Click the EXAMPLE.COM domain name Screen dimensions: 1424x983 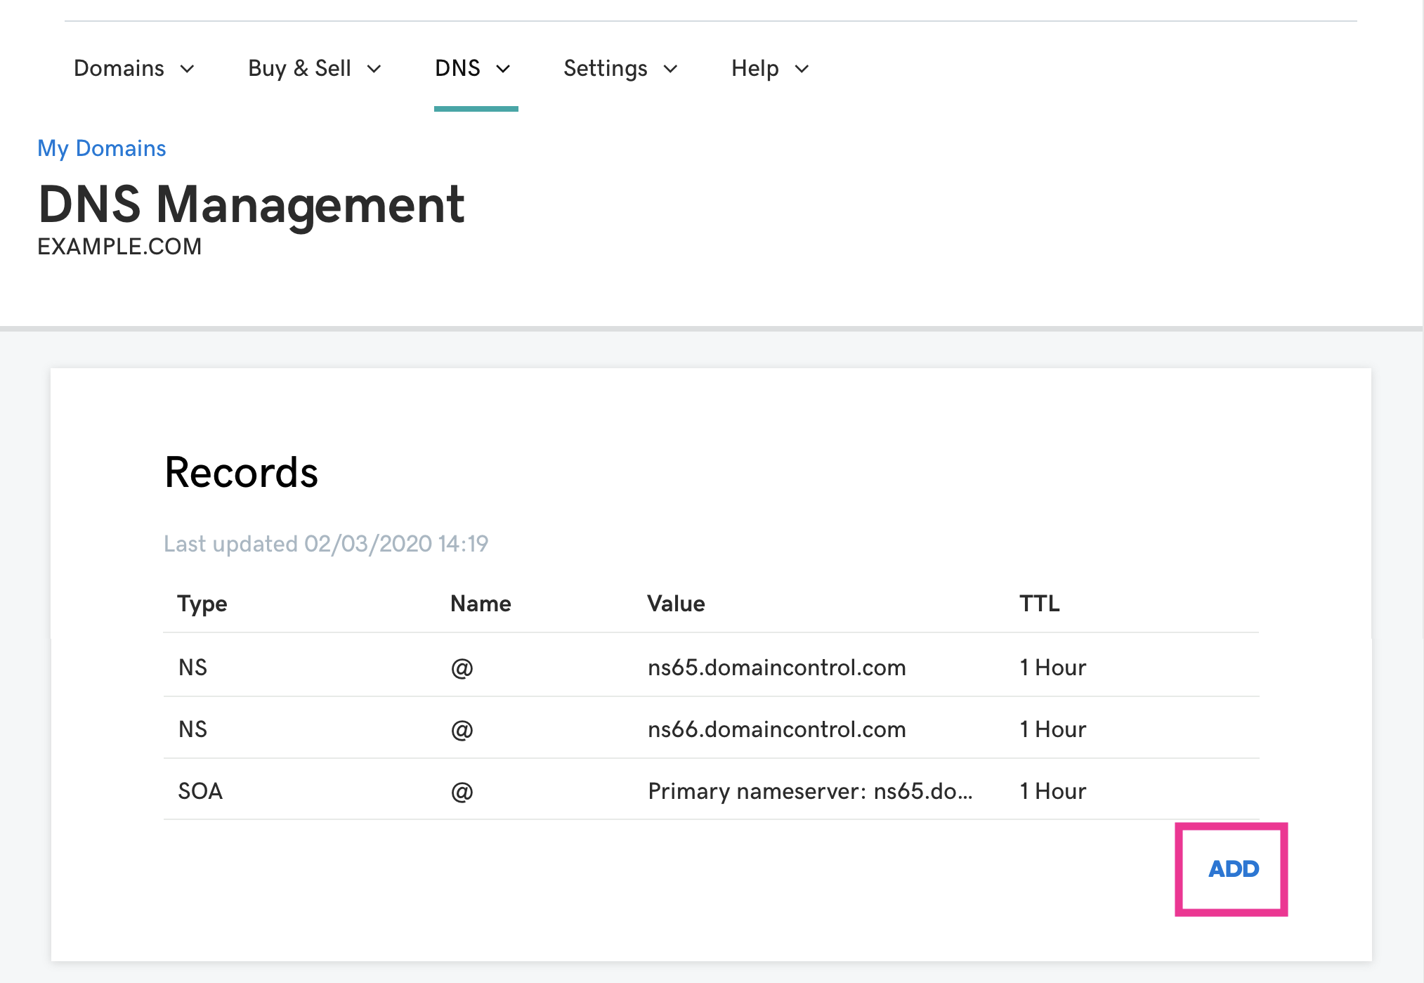119,247
